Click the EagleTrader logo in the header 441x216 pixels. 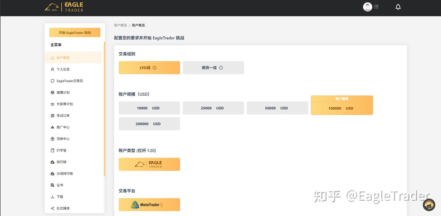(63, 6)
